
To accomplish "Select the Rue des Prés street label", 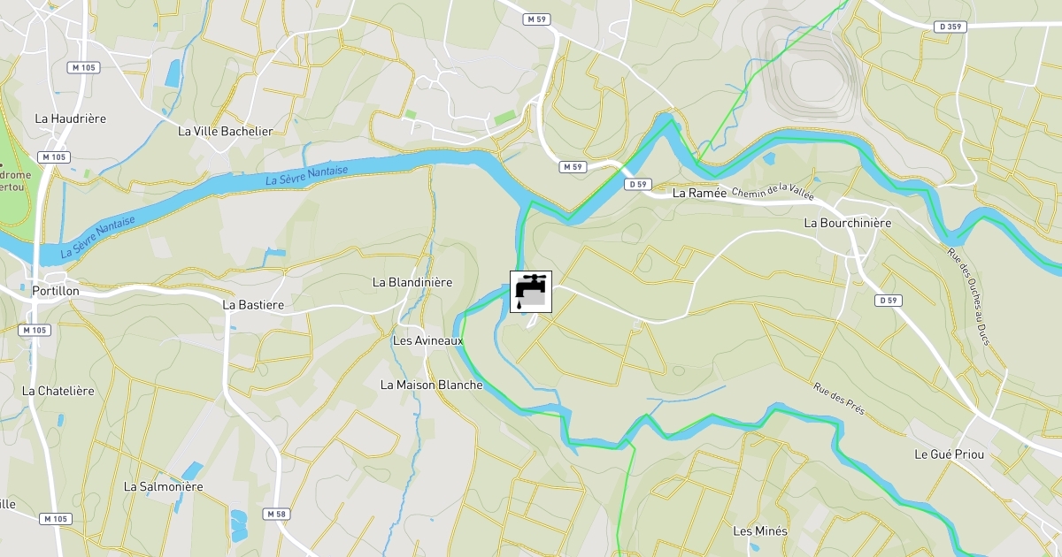I will click(839, 399).
